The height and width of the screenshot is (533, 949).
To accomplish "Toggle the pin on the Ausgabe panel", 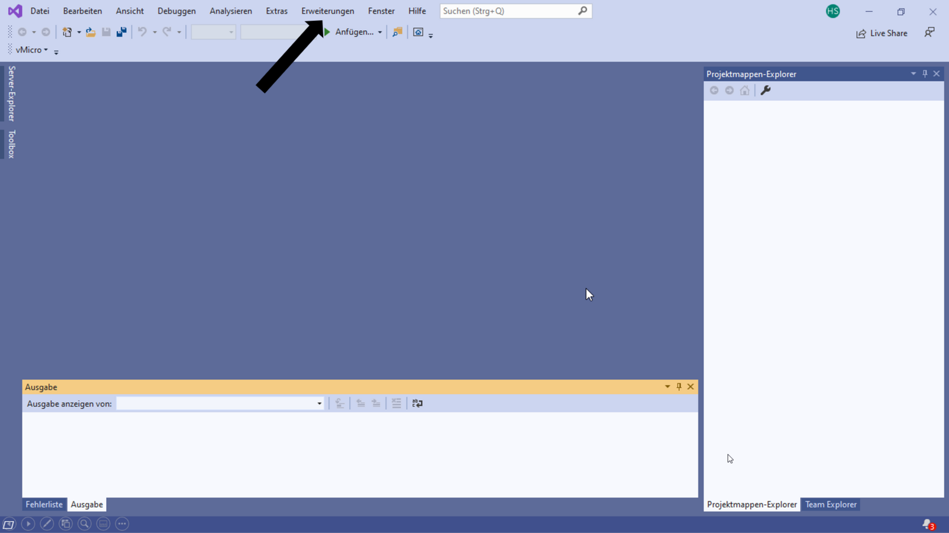I will tap(679, 387).
